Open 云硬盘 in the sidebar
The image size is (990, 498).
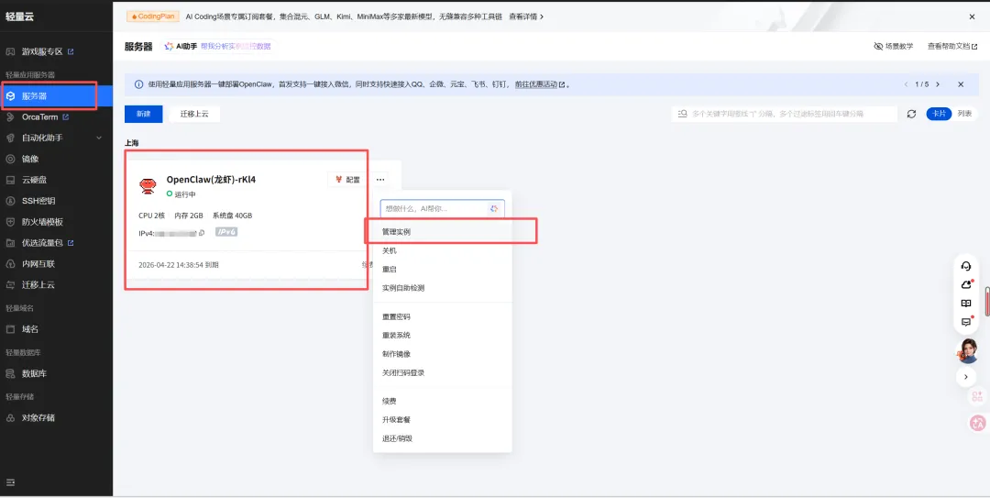pyautogui.click(x=34, y=180)
